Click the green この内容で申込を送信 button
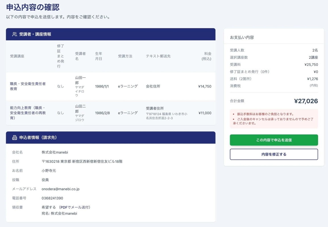The image size is (328, 227). [x=274, y=140]
